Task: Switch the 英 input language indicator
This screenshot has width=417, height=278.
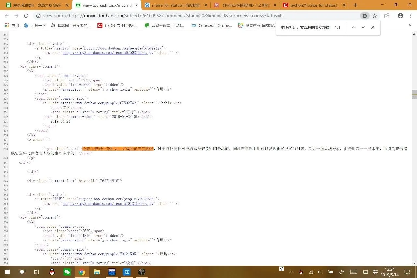Action: 375,272
